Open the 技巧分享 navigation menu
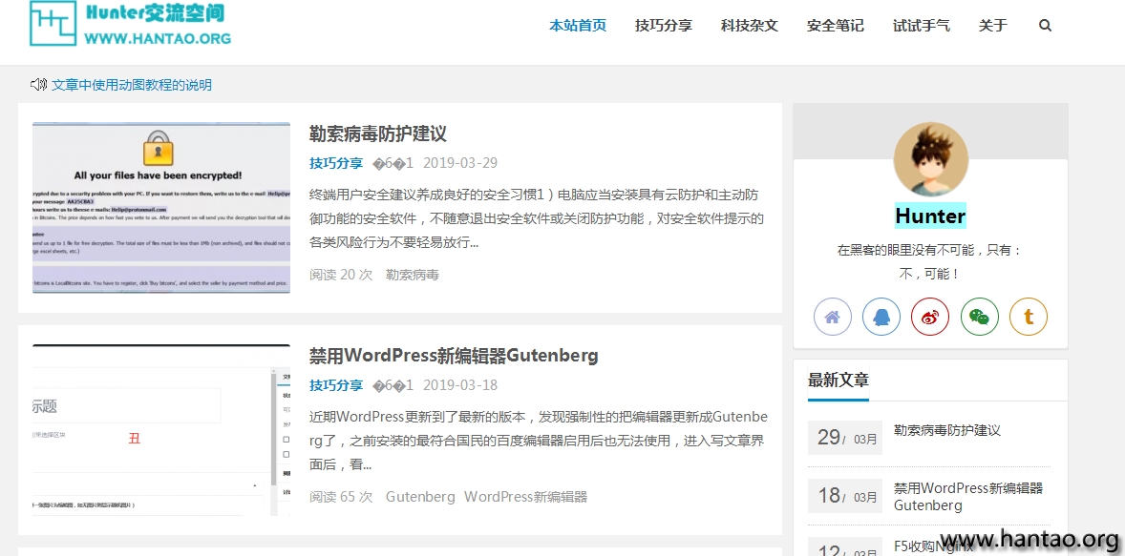1125x556 pixels. pos(663,26)
